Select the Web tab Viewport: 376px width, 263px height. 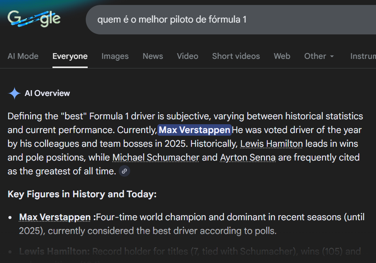(282, 56)
